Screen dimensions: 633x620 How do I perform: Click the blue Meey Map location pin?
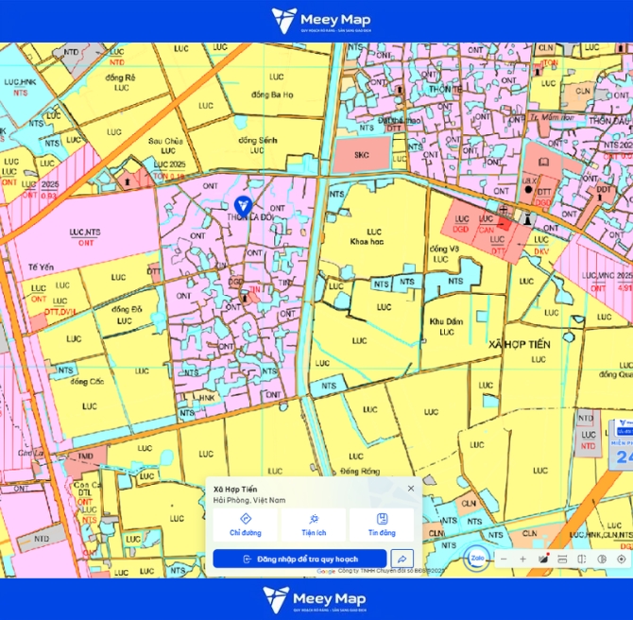[243, 206]
